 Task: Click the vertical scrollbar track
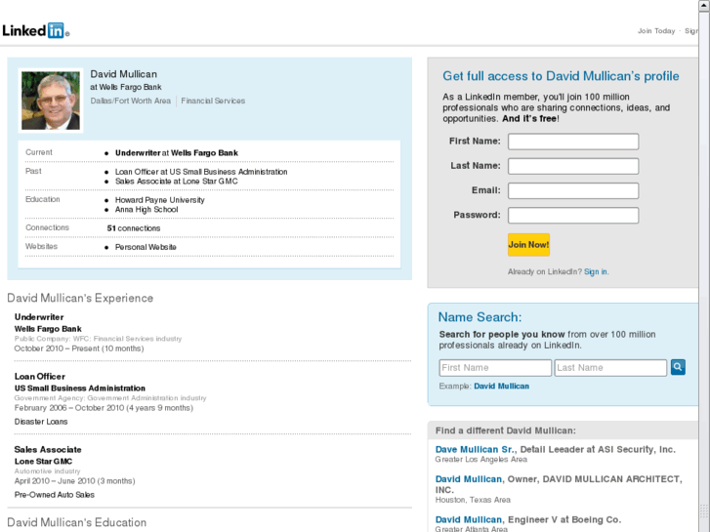pyautogui.click(x=704, y=271)
